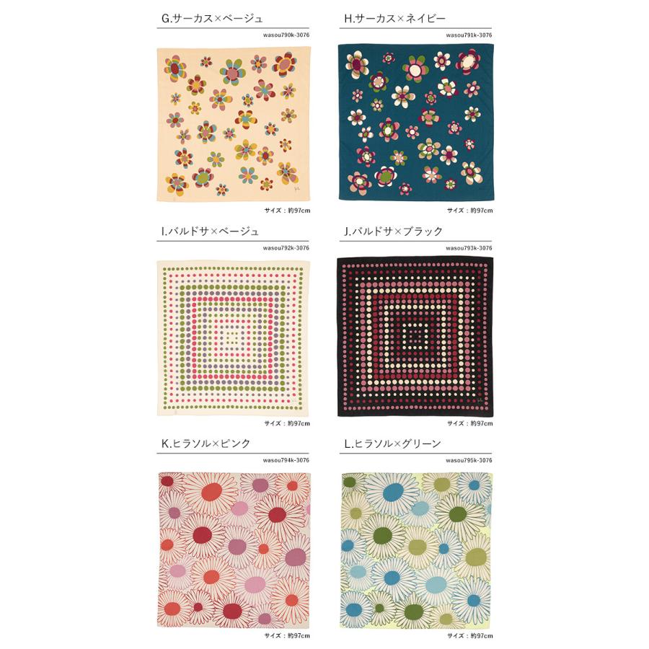Click the J.バルドサ×ブラック heading

[393, 231]
